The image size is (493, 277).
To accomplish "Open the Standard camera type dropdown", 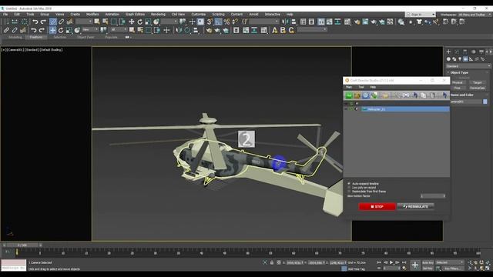I will click(468, 66).
